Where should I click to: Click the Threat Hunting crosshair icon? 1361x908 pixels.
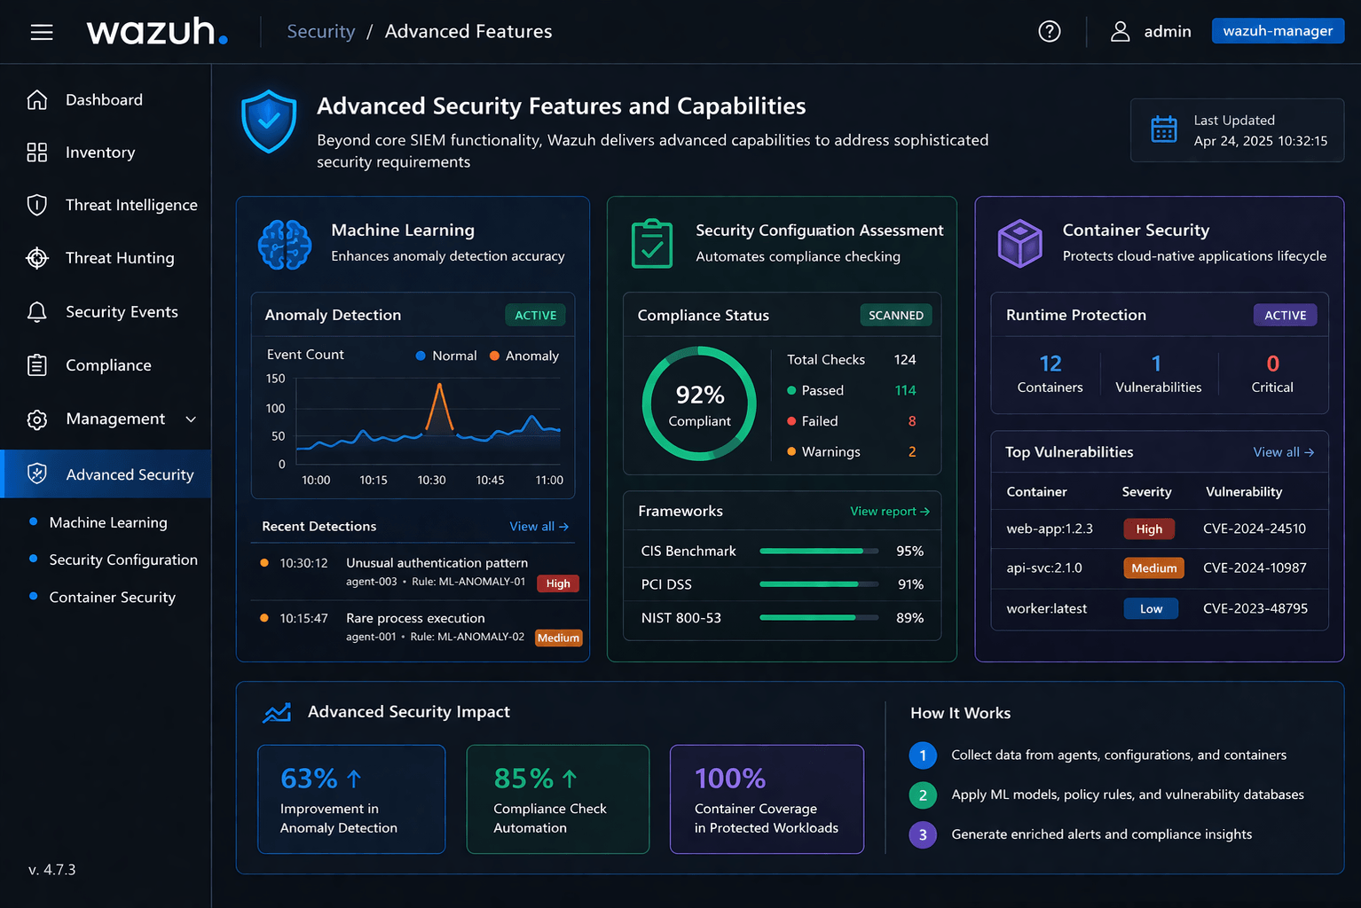[x=37, y=258]
